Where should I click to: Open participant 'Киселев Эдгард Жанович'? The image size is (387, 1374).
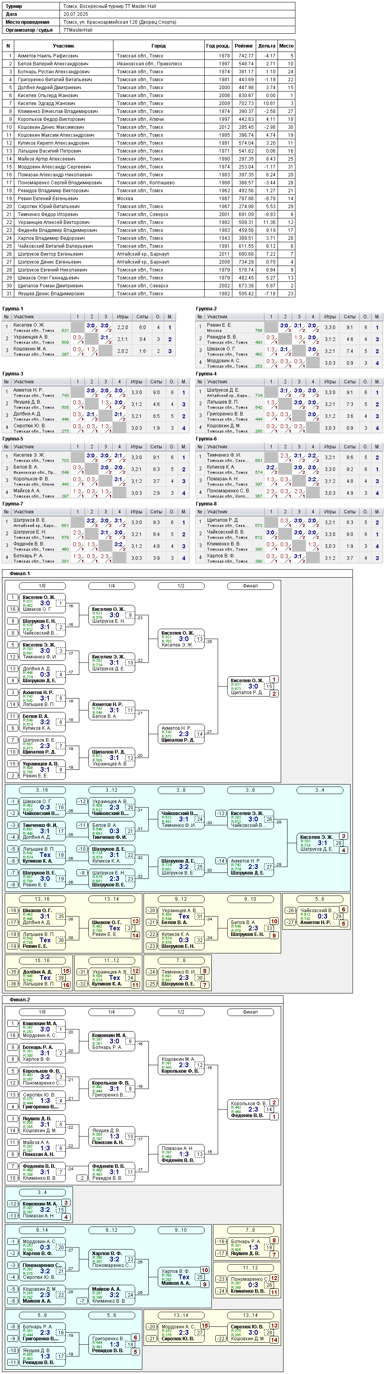tap(46, 103)
